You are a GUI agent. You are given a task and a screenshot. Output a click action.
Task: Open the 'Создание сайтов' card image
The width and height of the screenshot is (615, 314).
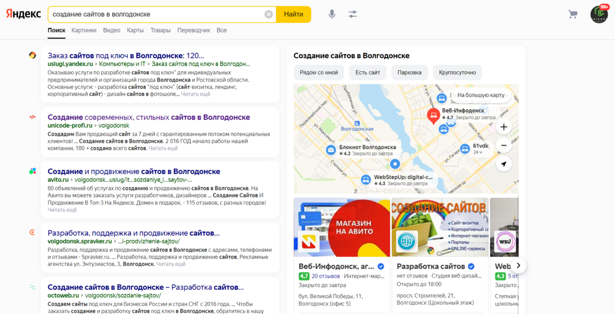coord(440,228)
